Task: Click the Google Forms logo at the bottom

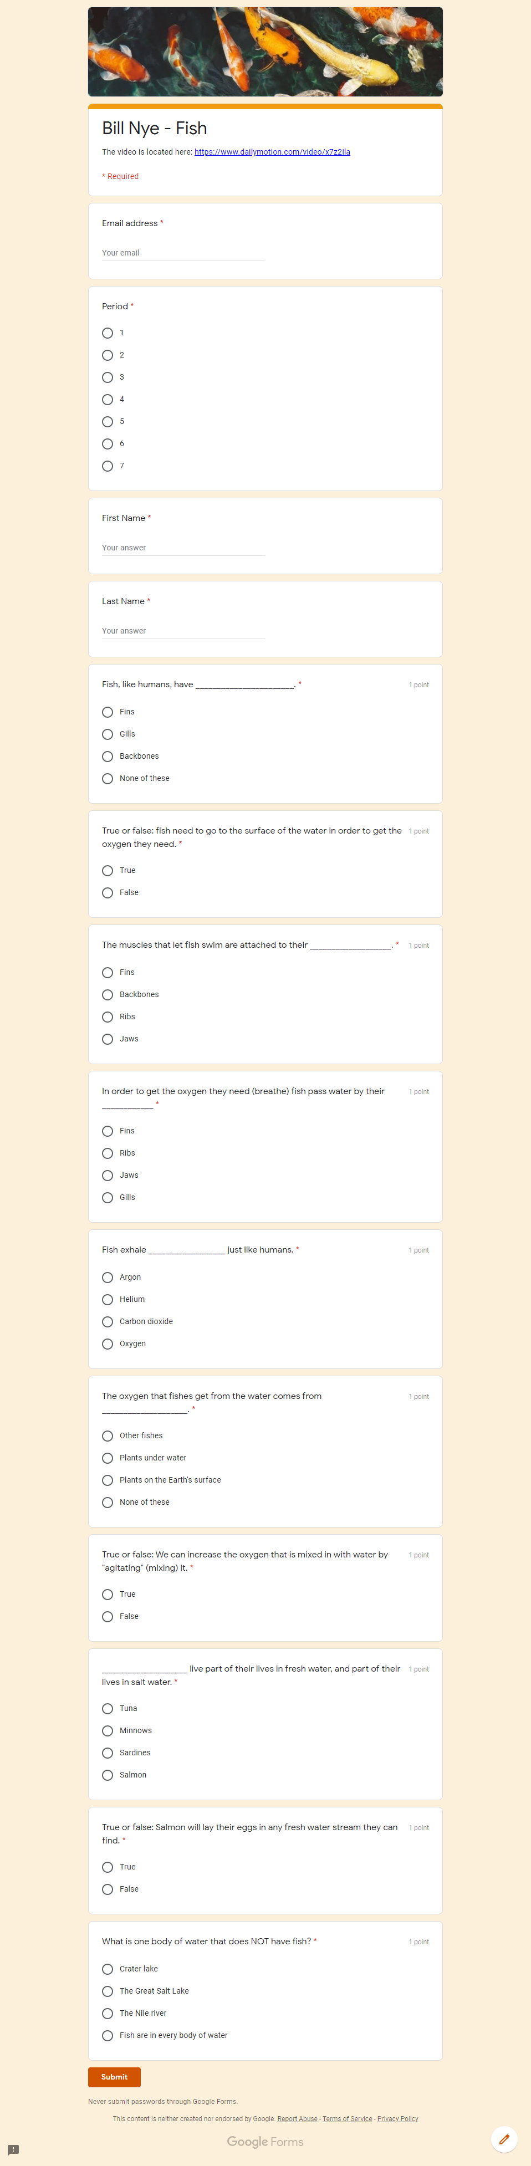Action: pos(265,2142)
